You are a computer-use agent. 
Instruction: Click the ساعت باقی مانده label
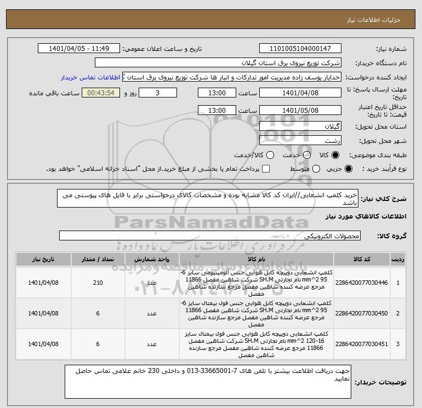[54, 93]
